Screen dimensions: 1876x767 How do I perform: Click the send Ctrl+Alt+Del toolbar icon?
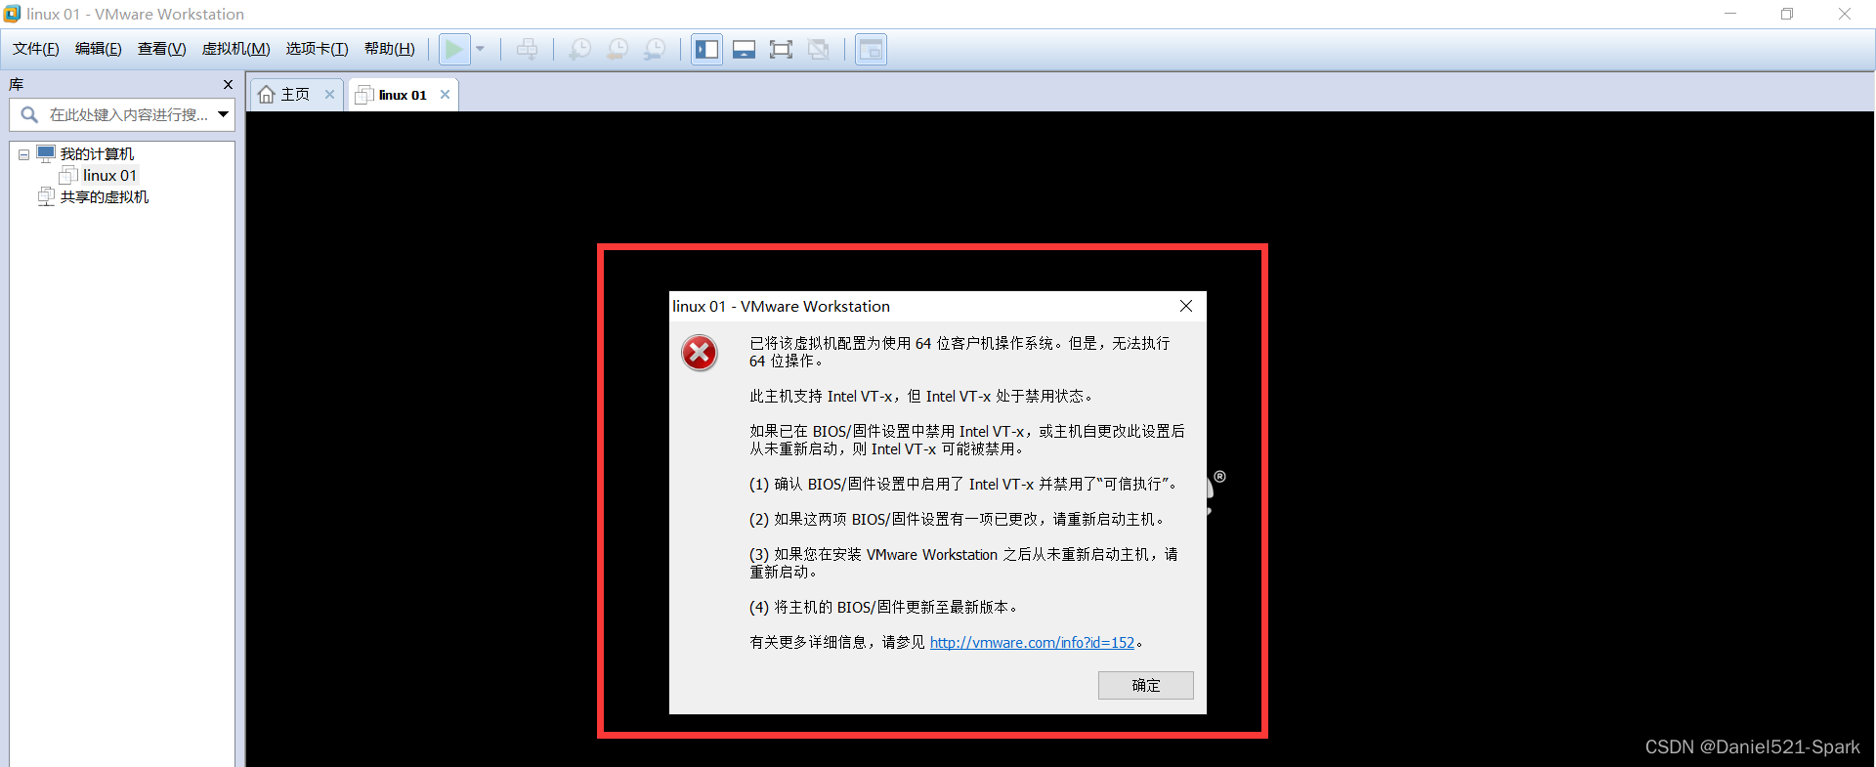527,49
